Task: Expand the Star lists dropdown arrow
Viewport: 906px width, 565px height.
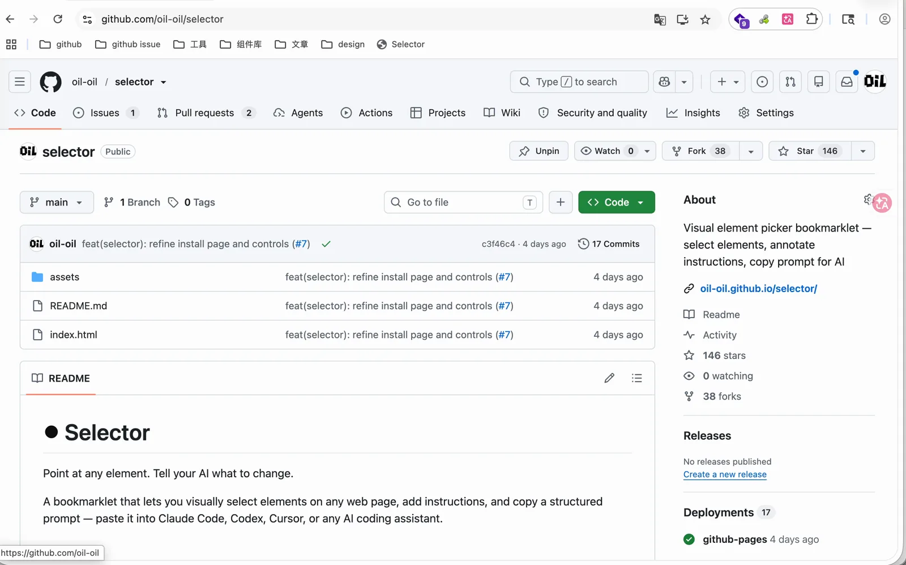Action: [863, 151]
